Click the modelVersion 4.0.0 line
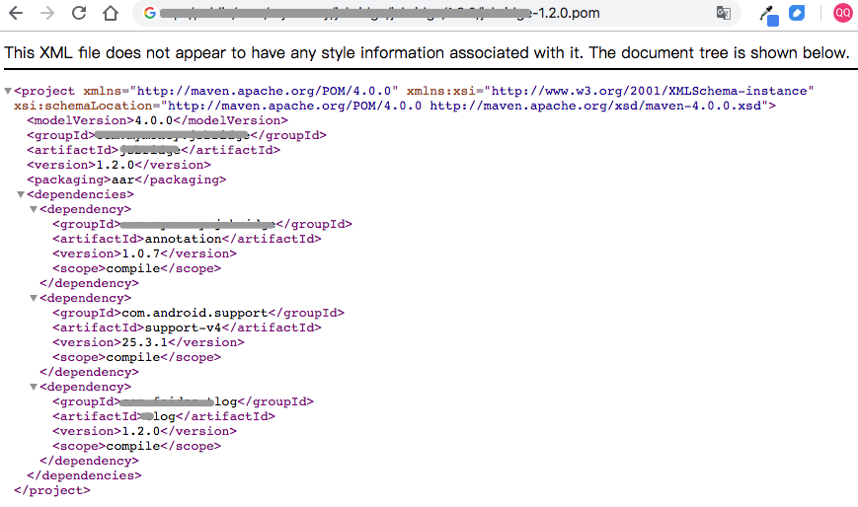 click(x=158, y=120)
